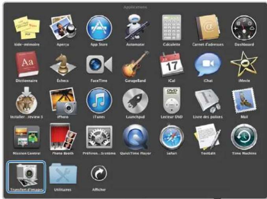Open Carnet d'adresses address book
This screenshot has height=199, width=267.
[x=208, y=28]
